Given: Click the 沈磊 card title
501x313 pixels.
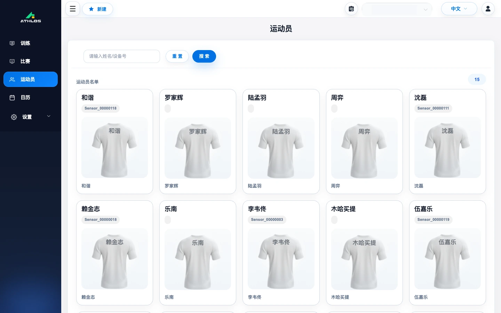Looking at the screenshot, I should [420, 98].
